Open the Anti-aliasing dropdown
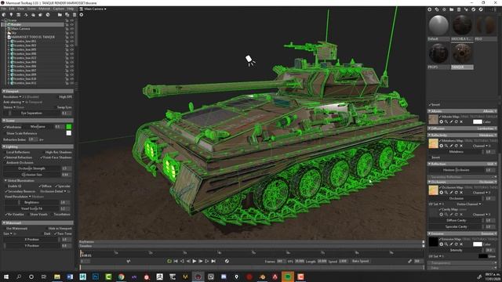The height and width of the screenshot is (282, 502). click(x=14, y=102)
